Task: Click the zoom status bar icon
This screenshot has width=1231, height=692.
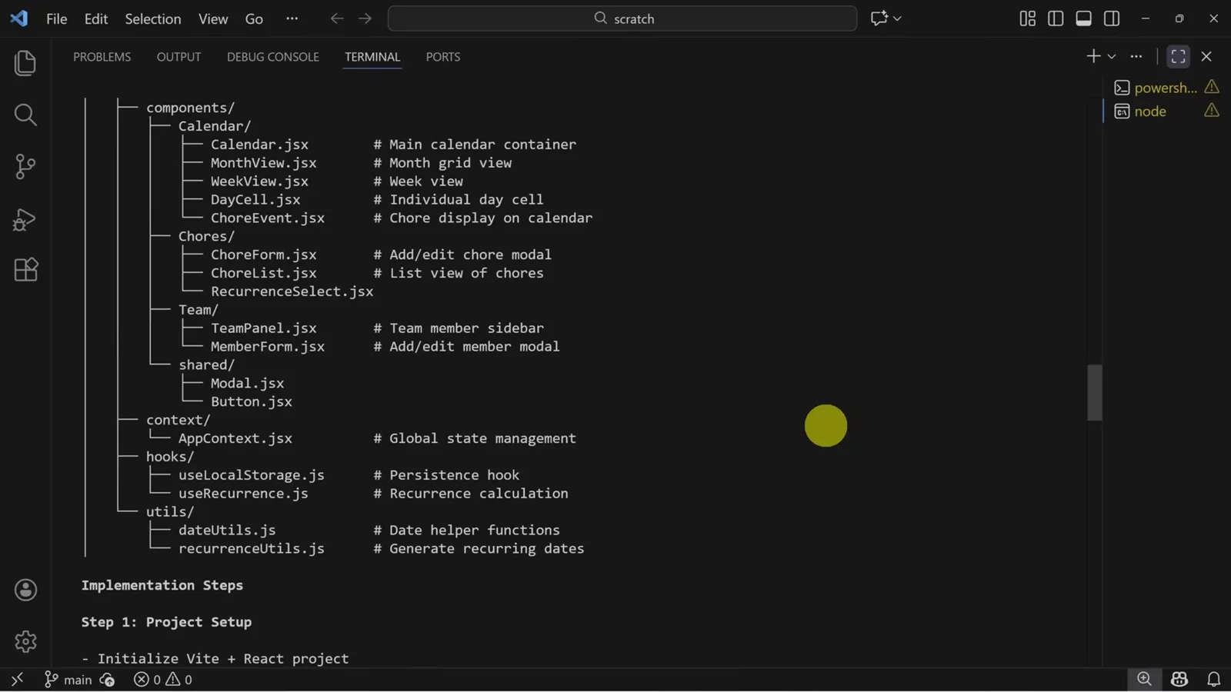Action: click(x=1144, y=679)
